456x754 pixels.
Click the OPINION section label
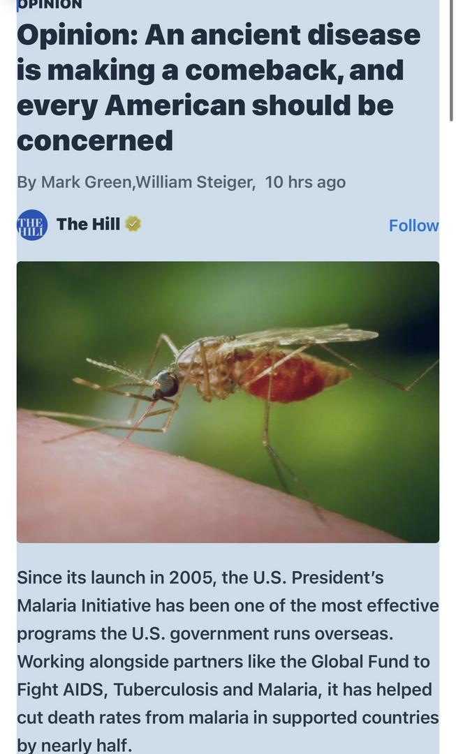tap(50, 5)
